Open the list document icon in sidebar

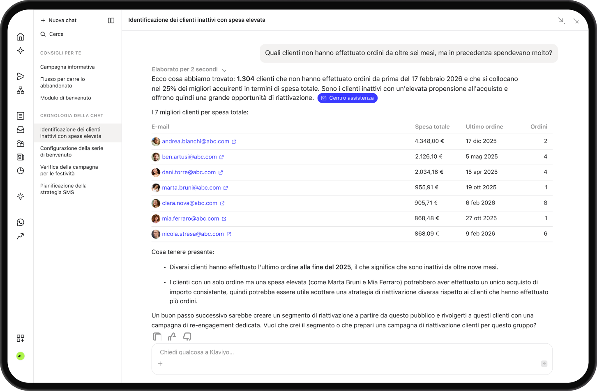pyautogui.click(x=21, y=116)
